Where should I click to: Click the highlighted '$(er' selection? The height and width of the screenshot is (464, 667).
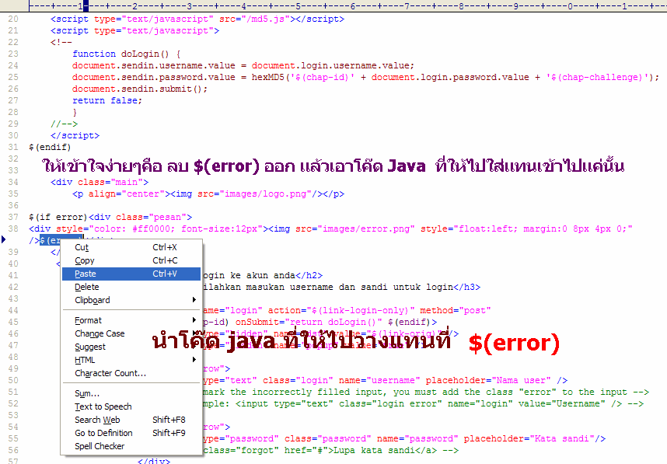[51, 240]
